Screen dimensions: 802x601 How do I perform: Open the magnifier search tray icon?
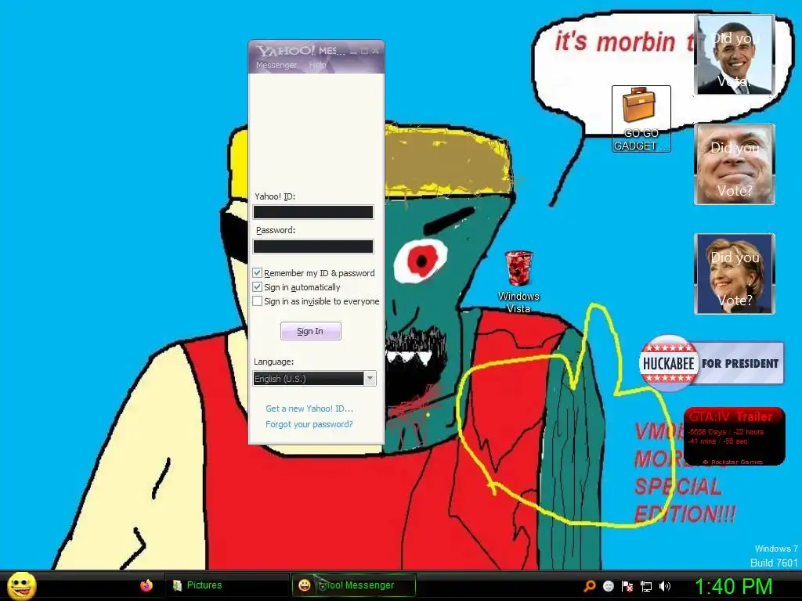590,586
